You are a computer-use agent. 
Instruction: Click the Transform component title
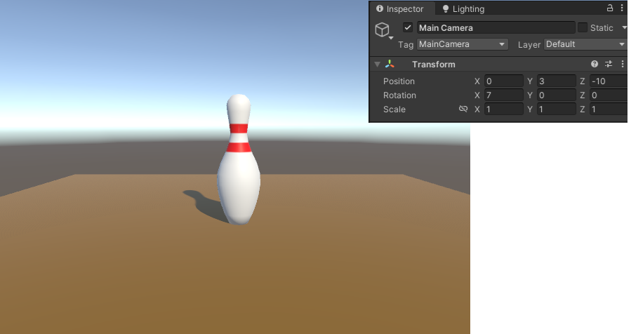tap(433, 65)
